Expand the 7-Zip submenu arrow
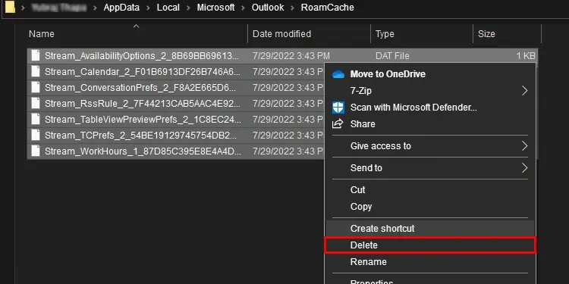This screenshot has height=284, width=569. click(524, 91)
